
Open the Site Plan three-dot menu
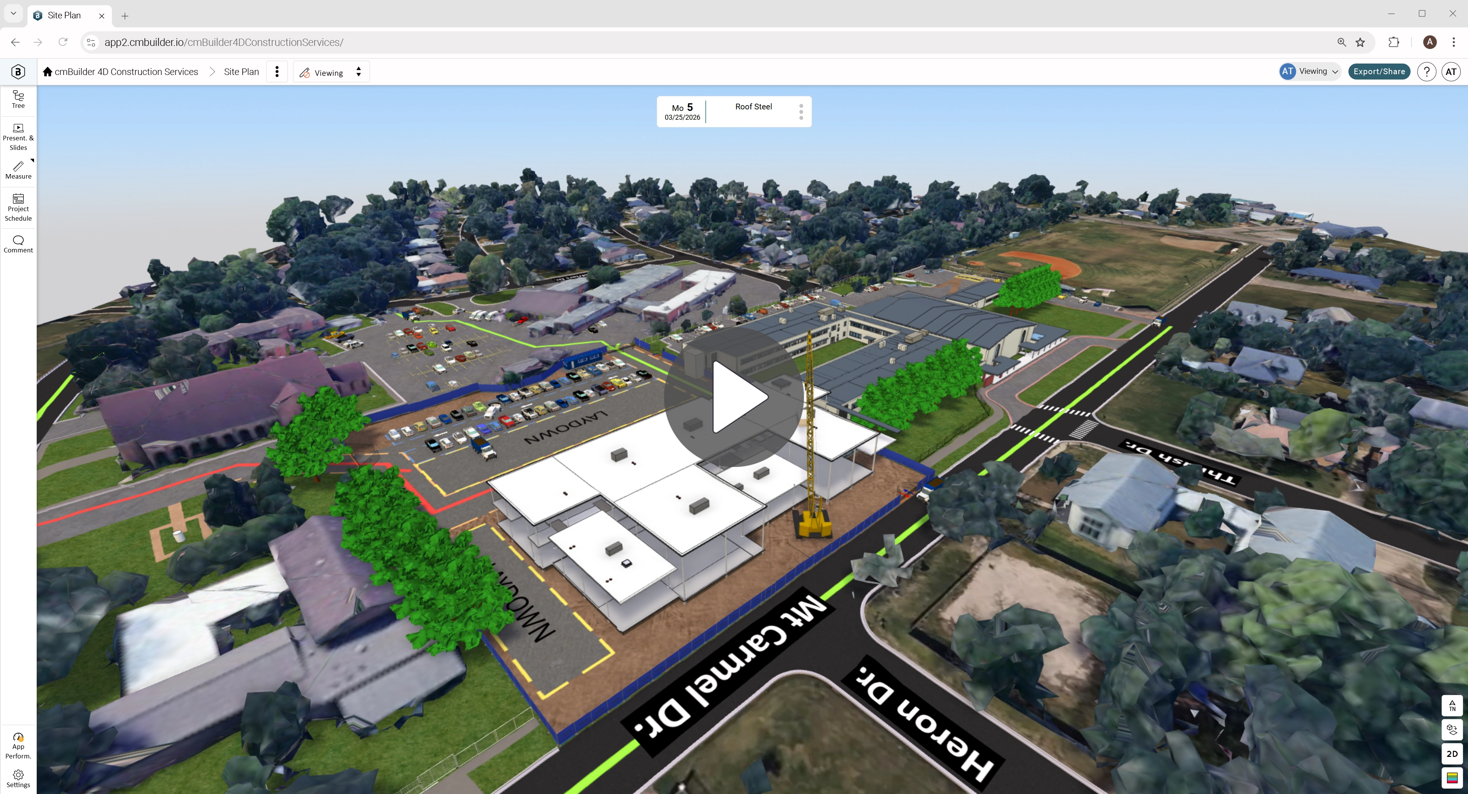[x=278, y=72]
